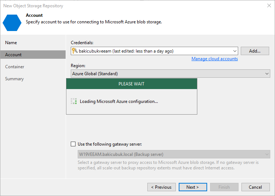
Task: Click the key icon in Credentials field
Action: [74, 51]
